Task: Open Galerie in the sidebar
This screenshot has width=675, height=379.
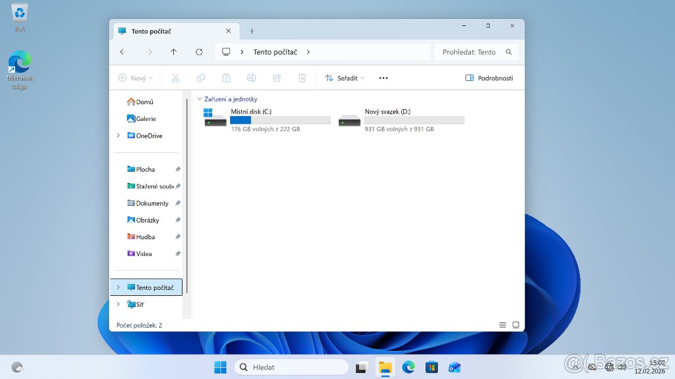Action: (146, 119)
